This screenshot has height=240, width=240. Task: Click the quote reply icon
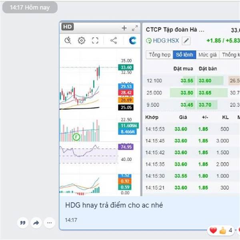[23, 223]
